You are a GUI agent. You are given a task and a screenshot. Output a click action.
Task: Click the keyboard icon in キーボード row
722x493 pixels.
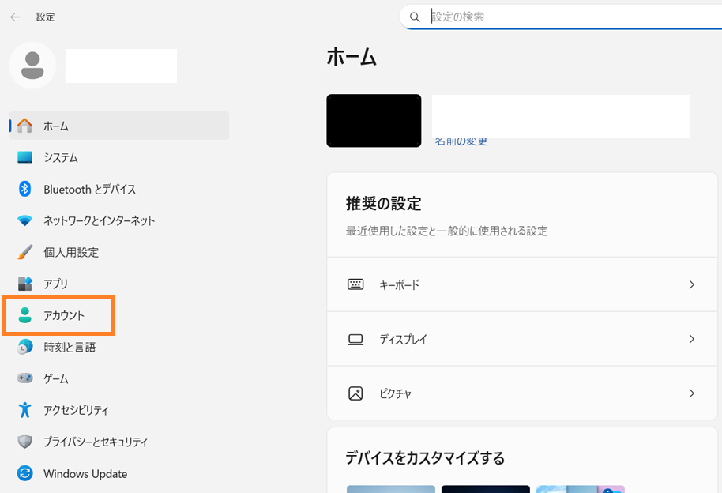tap(355, 284)
